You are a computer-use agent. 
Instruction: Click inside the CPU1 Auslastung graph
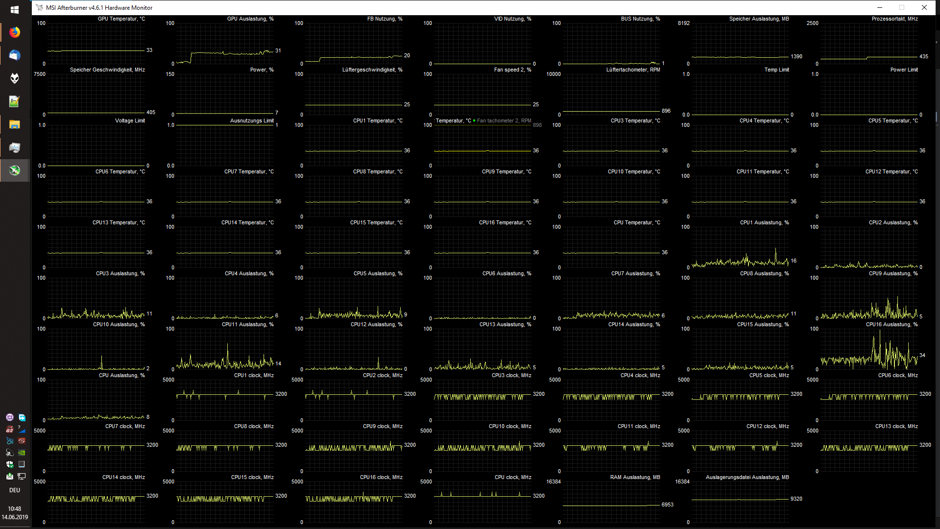[x=740, y=247]
